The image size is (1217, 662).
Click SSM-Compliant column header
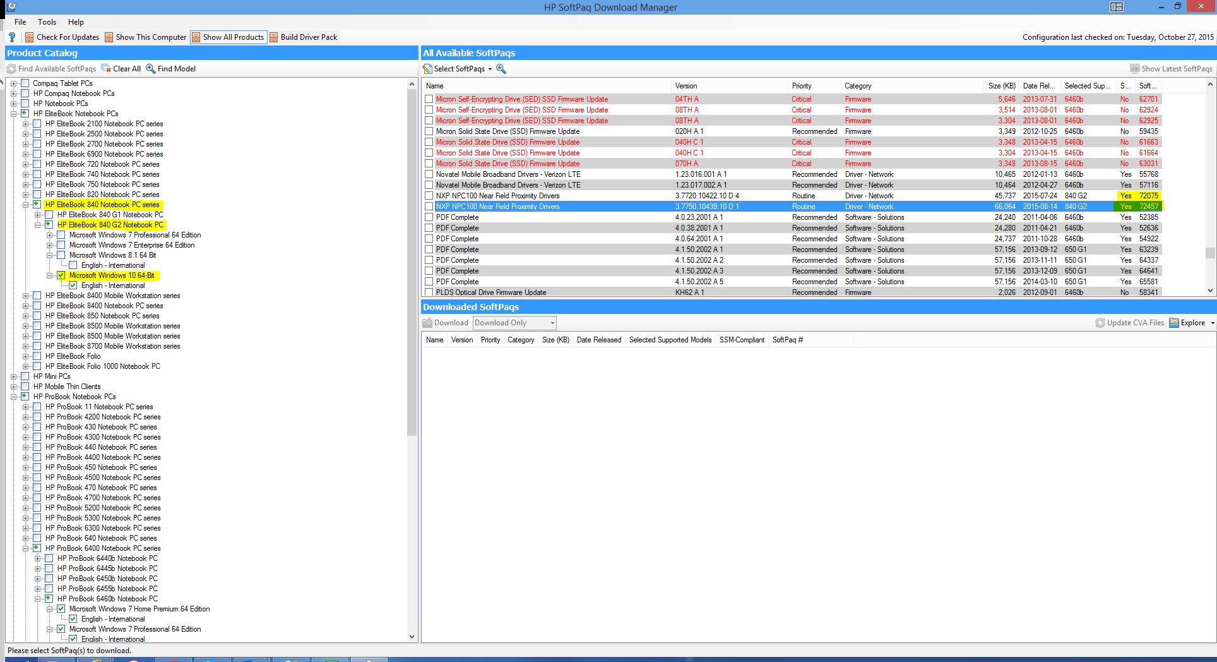click(742, 340)
